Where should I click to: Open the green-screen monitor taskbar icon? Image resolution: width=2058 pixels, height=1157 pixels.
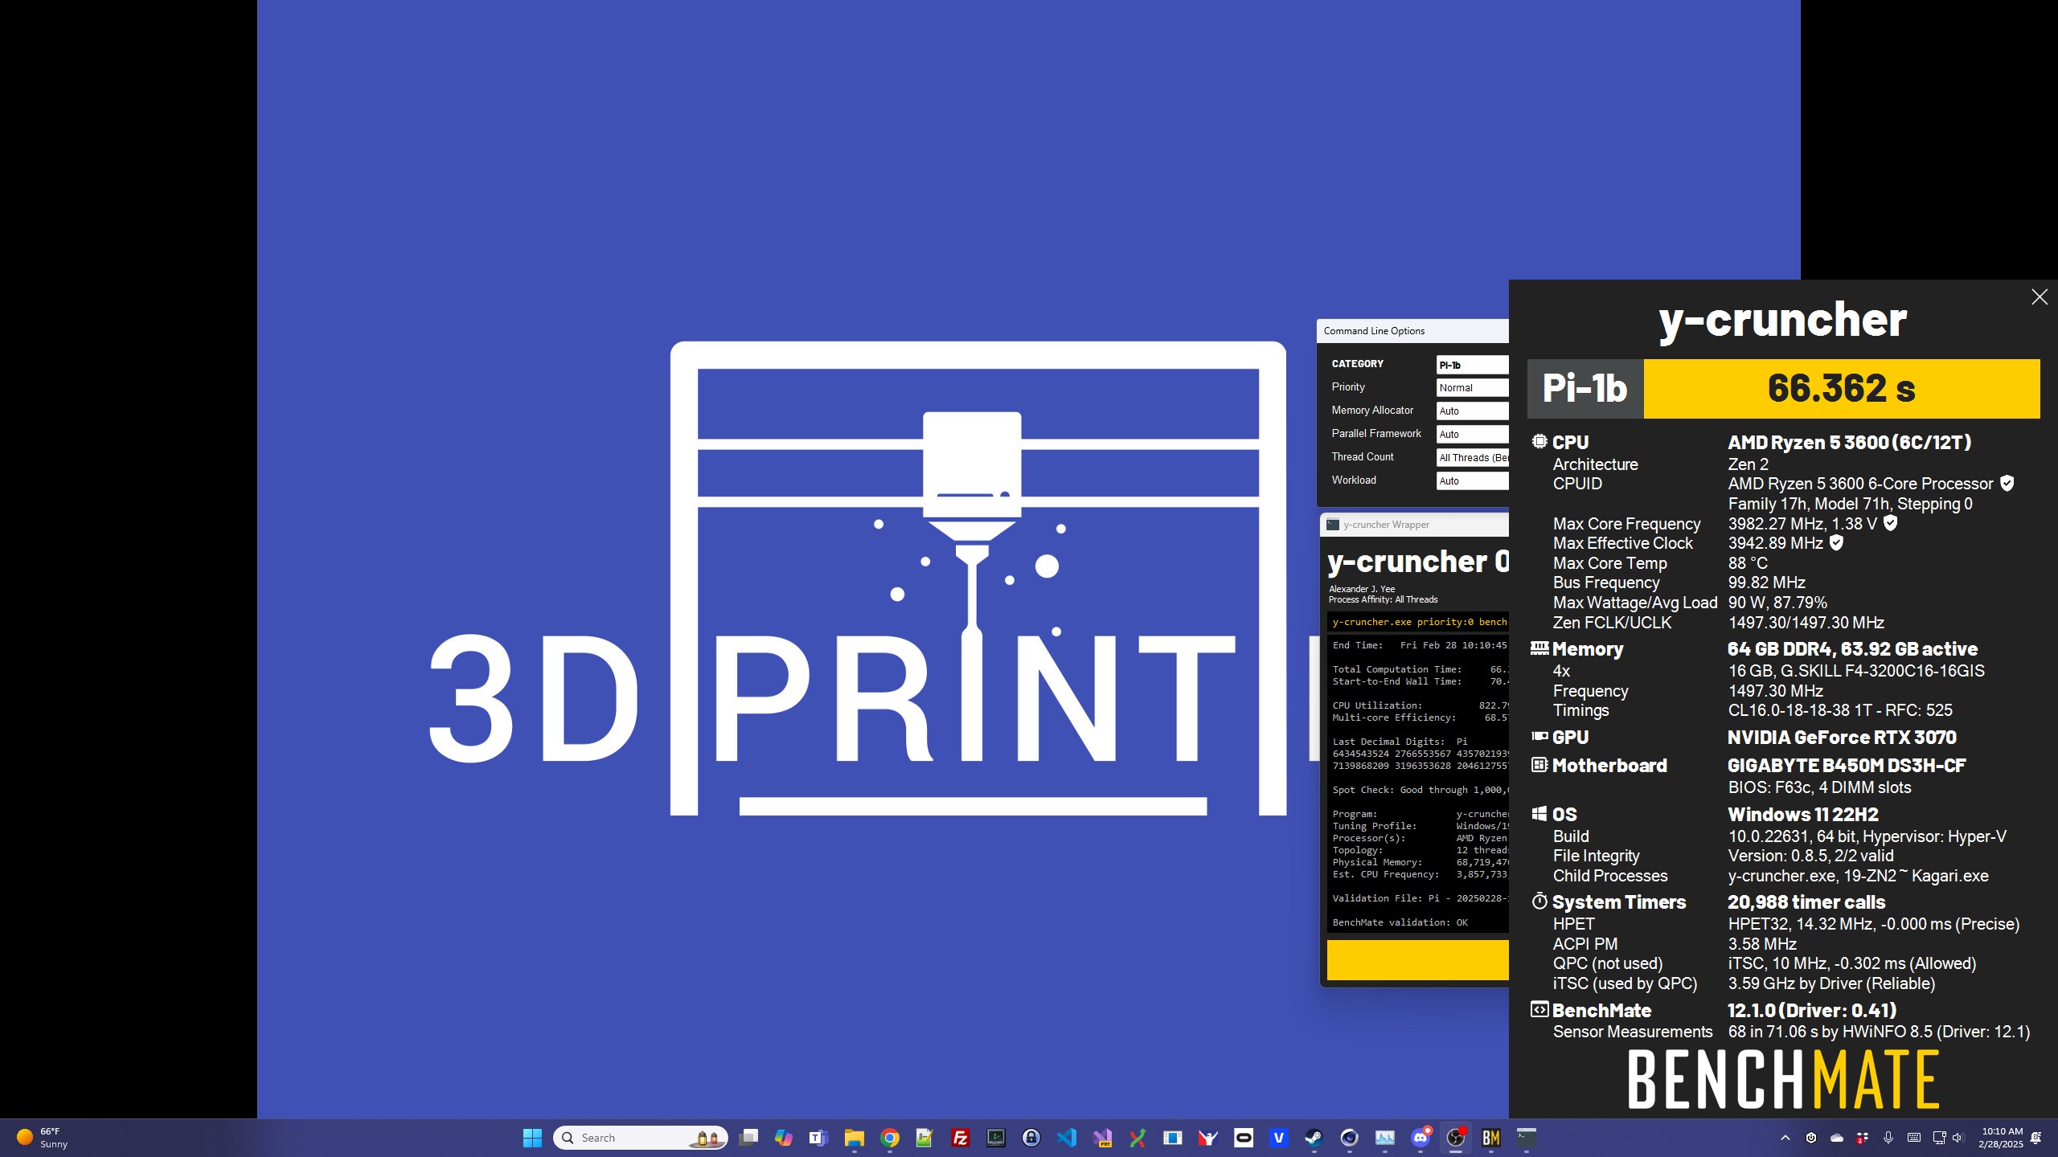[995, 1138]
